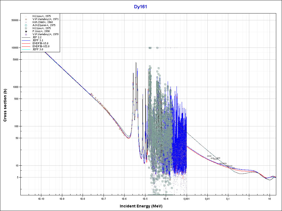The height and width of the screenshot is (211, 282).
Task: Click the ENDF/B-VII.0 legend label
Action: click(x=41, y=46)
